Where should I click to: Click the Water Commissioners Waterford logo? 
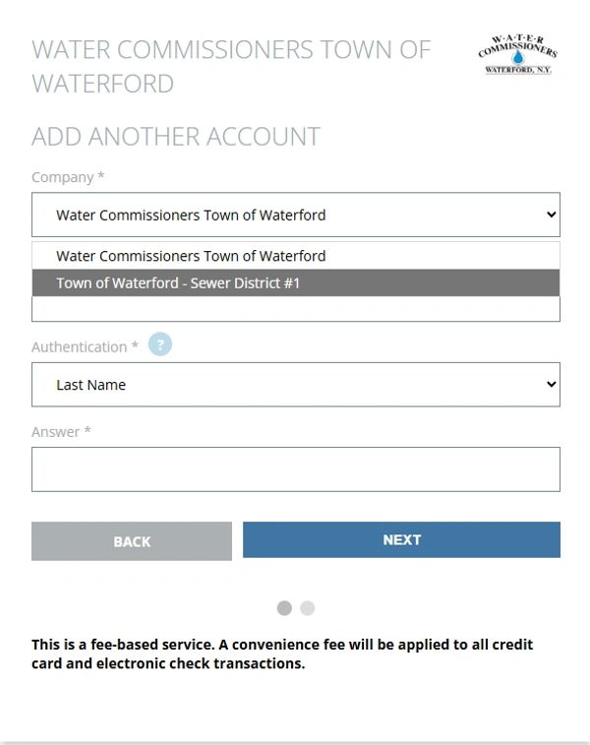[x=518, y=55]
